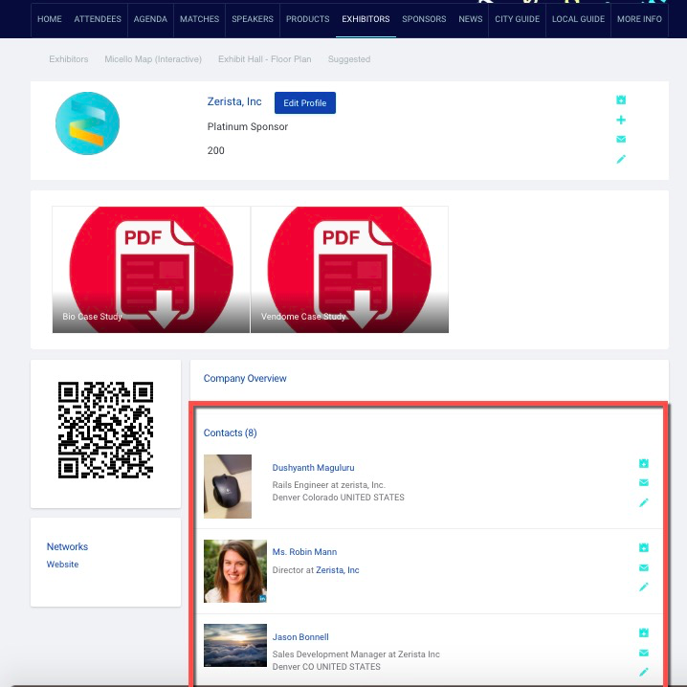Open the Website link under Networks
687x687 pixels.
[x=62, y=565]
